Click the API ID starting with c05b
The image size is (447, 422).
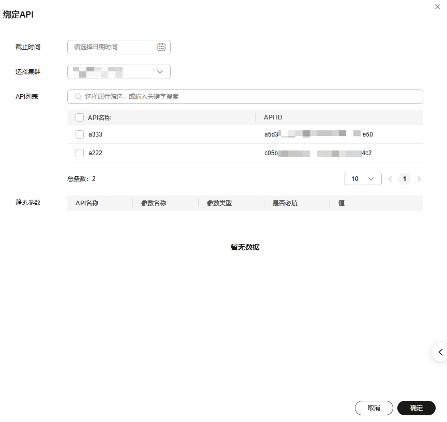click(x=318, y=153)
